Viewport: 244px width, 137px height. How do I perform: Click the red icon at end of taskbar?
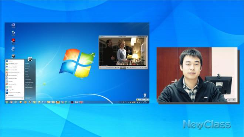(x=81, y=102)
